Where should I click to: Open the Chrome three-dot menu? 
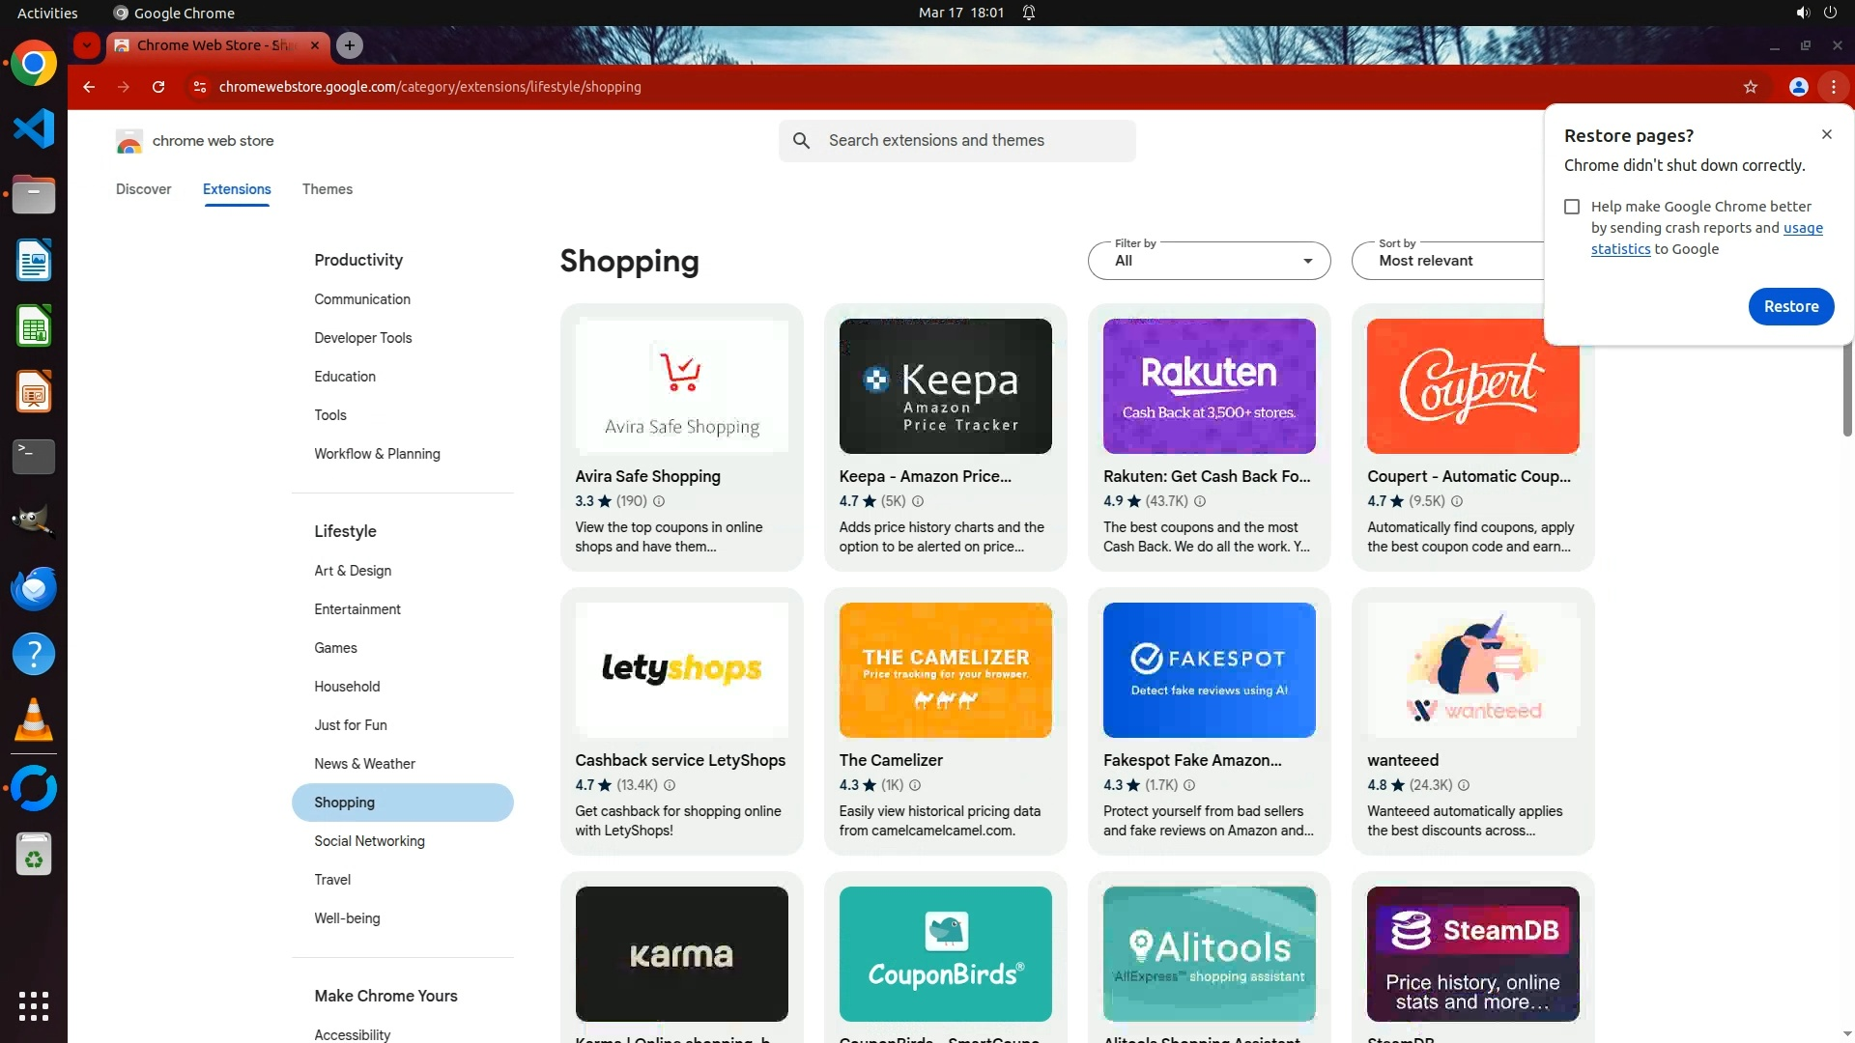pos(1833,87)
